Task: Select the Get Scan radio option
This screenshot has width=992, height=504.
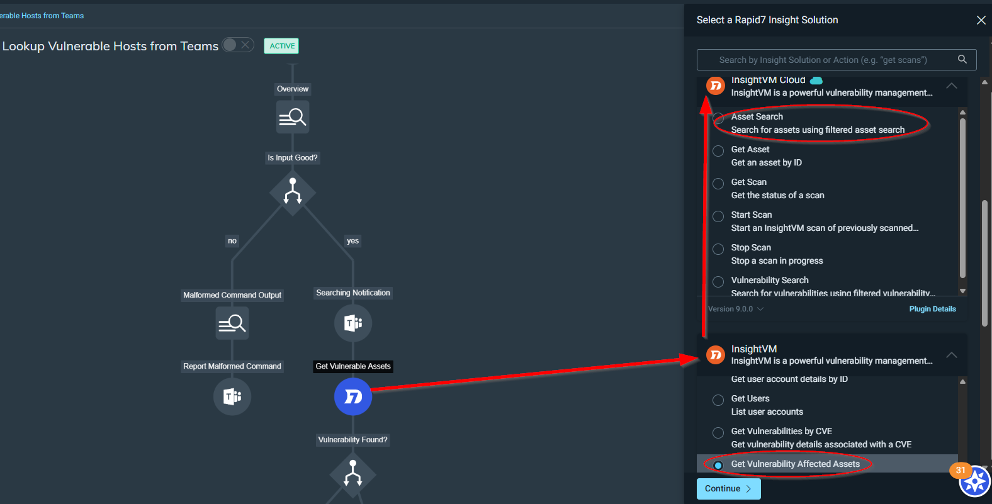Action: [x=718, y=184]
